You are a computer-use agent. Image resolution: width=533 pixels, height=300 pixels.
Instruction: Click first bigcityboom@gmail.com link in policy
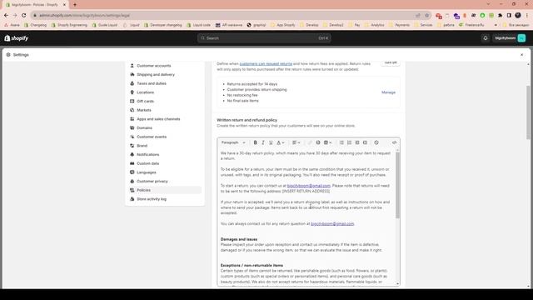click(309, 186)
